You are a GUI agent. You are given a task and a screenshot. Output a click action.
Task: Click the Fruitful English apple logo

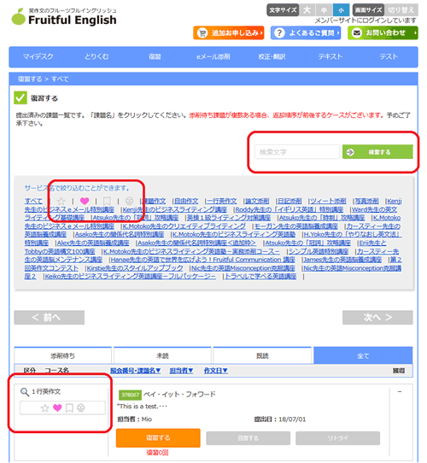pos(18,16)
